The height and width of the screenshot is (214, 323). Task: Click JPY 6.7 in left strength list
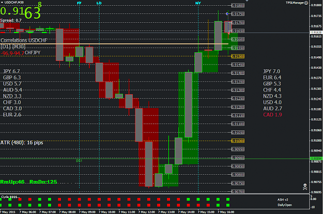click(x=11, y=71)
